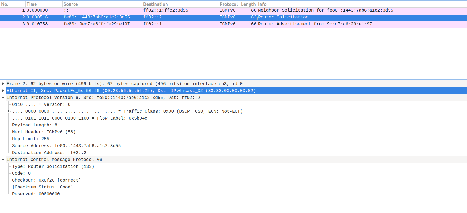The height and width of the screenshot is (213, 467).
Task: Select the Checksum: 0x0f26 field
Action: 46,180
